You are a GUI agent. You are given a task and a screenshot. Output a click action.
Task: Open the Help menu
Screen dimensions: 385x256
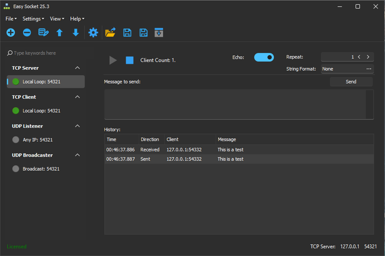coord(77,19)
